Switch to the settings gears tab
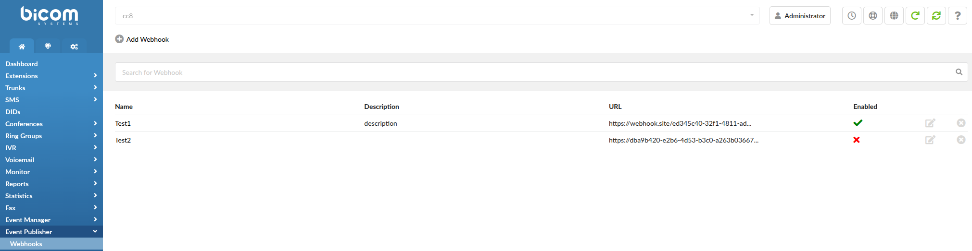This screenshot has height=251, width=972. point(74,46)
